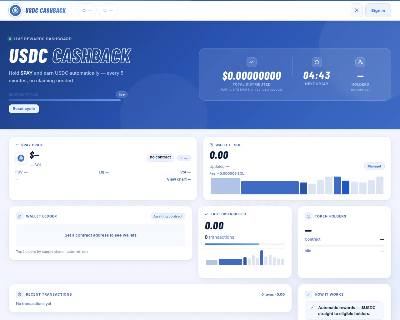Click the clock icon beside WALLET · SOL
Viewport: 400px width, 320px height.
[x=211, y=145]
